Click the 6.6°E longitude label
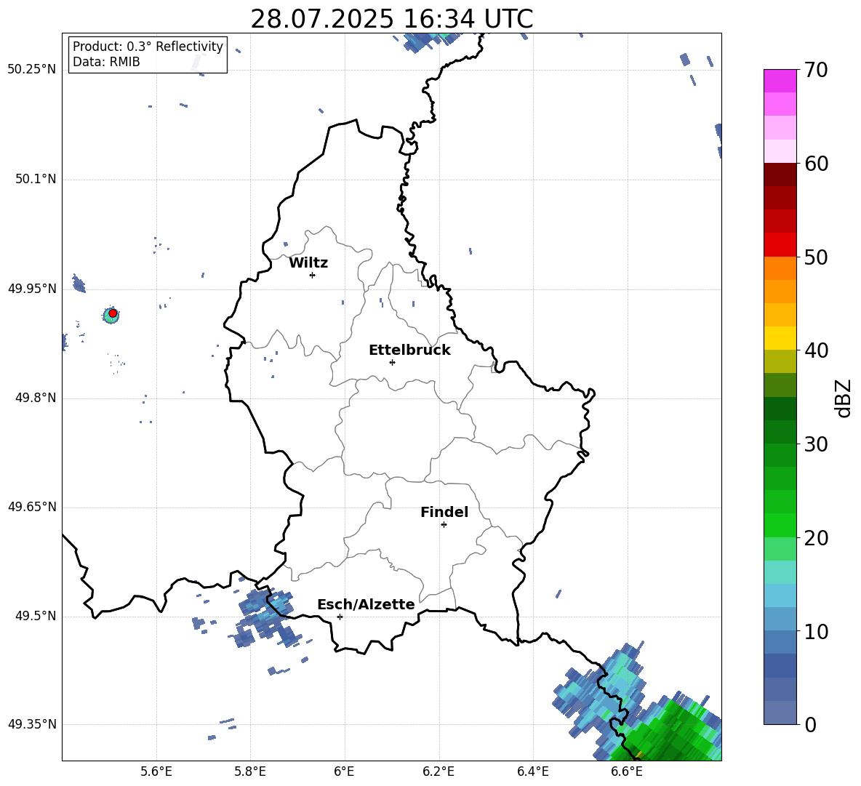This screenshot has width=861, height=786. click(x=627, y=771)
